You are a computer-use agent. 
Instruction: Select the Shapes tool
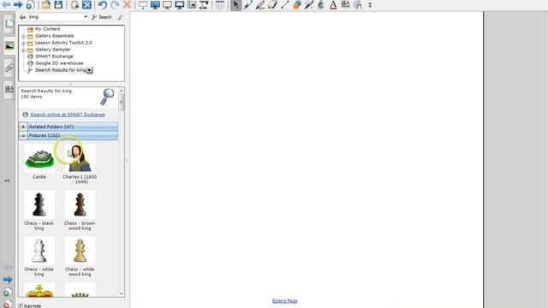pyautogui.click(x=297, y=5)
